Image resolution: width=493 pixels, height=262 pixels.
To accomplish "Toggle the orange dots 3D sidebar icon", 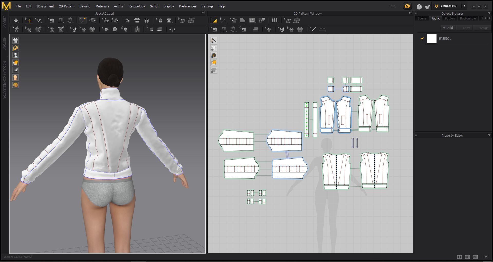I will [15, 48].
